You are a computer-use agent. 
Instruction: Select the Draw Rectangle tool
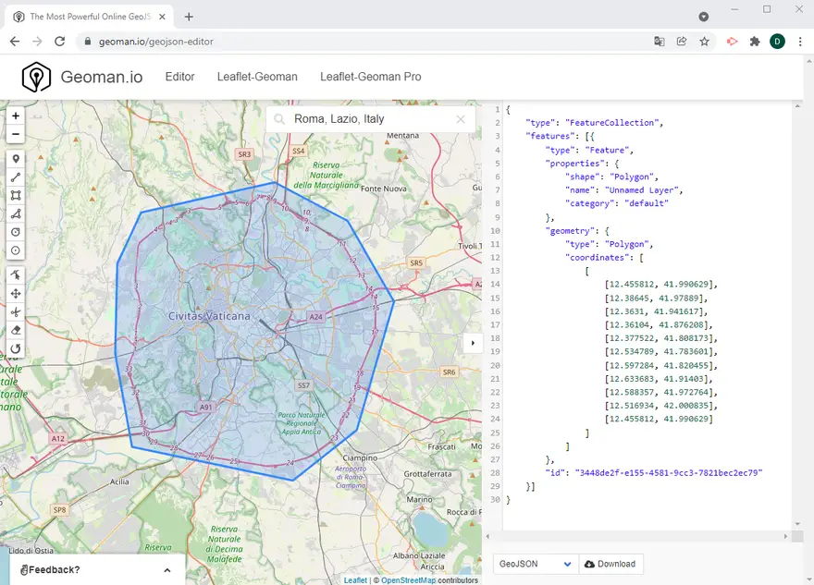click(16, 196)
